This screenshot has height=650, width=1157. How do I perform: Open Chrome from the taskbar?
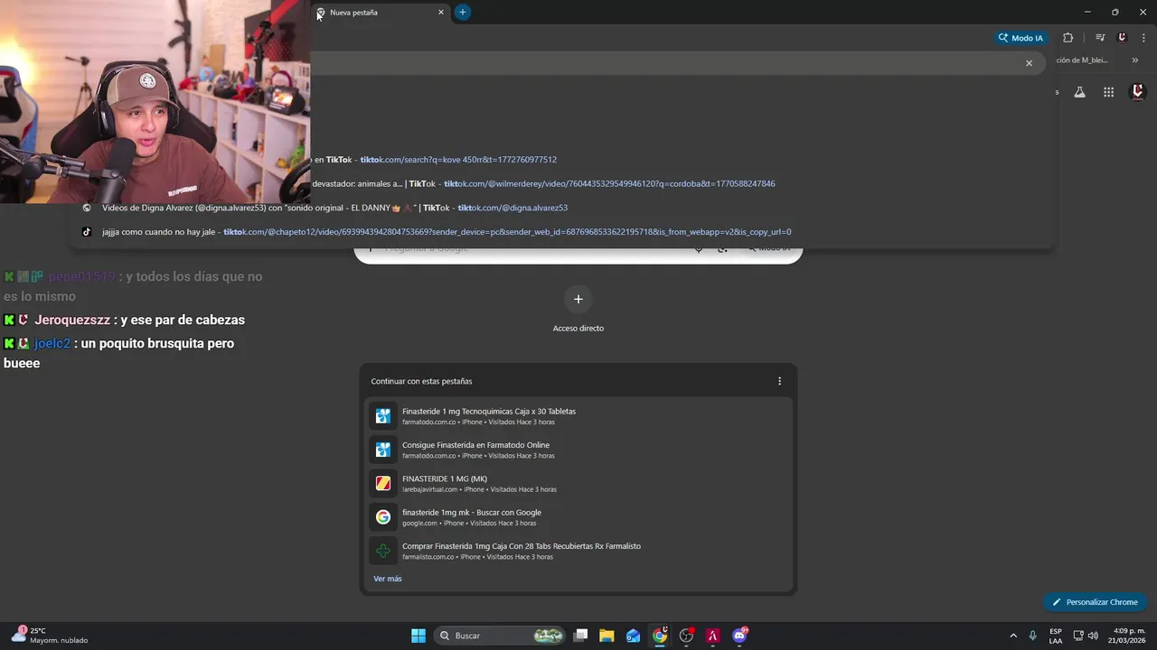(x=661, y=636)
